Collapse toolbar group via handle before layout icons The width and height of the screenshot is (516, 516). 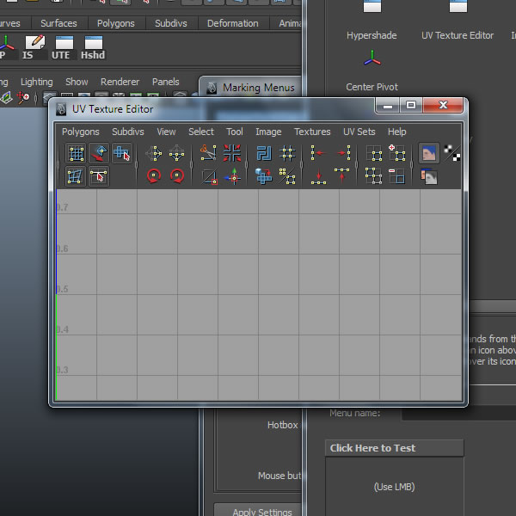[x=246, y=164]
